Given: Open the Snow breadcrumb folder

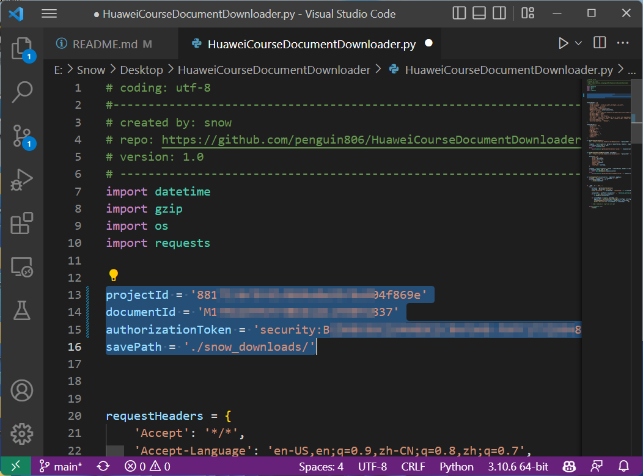Looking at the screenshot, I should click(91, 70).
